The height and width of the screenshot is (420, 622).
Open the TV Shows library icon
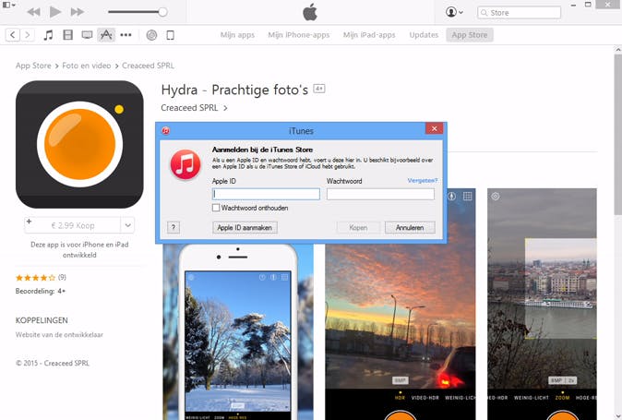87,35
